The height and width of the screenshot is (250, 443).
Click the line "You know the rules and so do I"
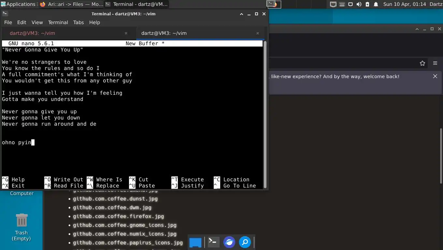pyautogui.click(x=51, y=68)
